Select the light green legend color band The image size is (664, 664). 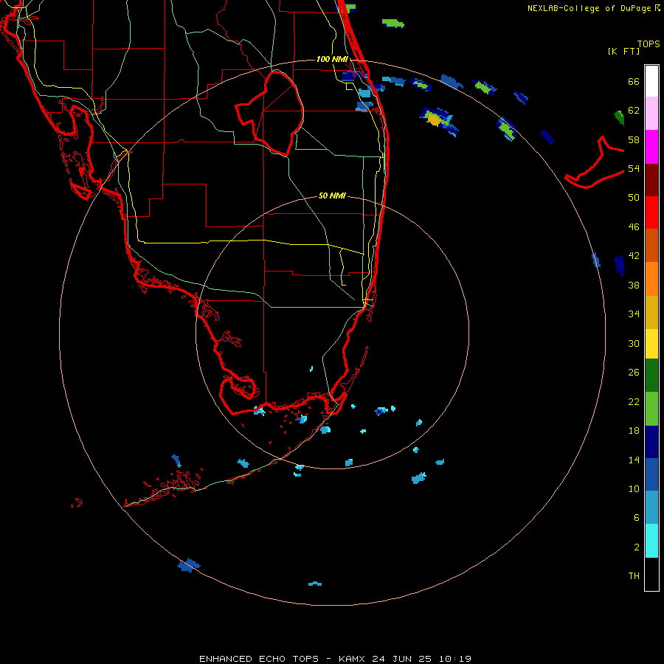651,409
